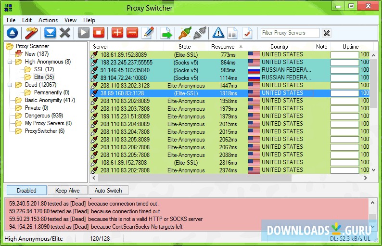
Task: Select the Dead (12067) folder
Action: click(40, 85)
